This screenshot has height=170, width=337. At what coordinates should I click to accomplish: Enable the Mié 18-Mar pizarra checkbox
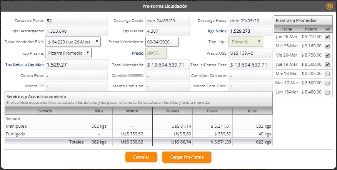point(327,74)
